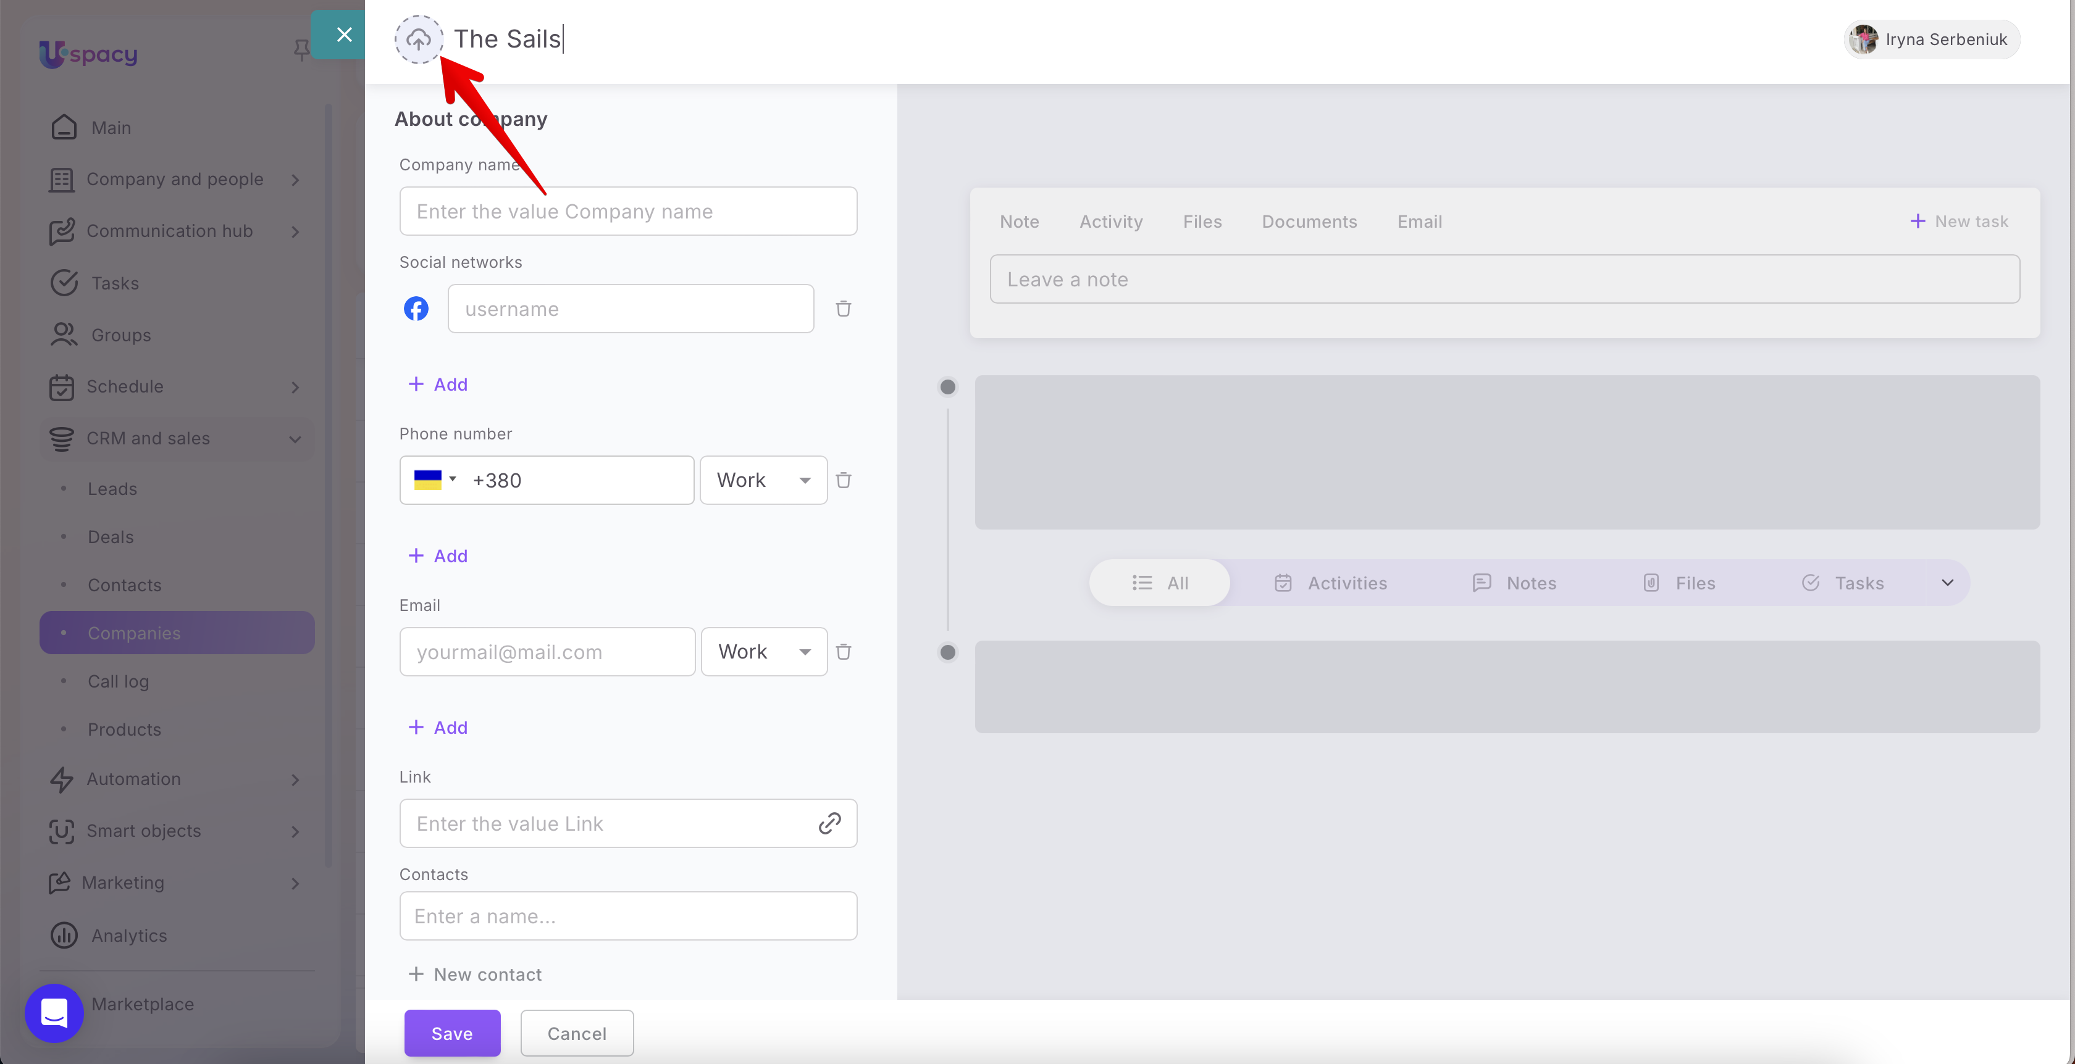Click the chain link icon in the Link field
The height and width of the screenshot is (1064, 2075).
(829, 823)
